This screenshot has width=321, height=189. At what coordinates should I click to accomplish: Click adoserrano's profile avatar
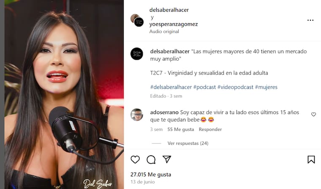click(x=137, y=115)
